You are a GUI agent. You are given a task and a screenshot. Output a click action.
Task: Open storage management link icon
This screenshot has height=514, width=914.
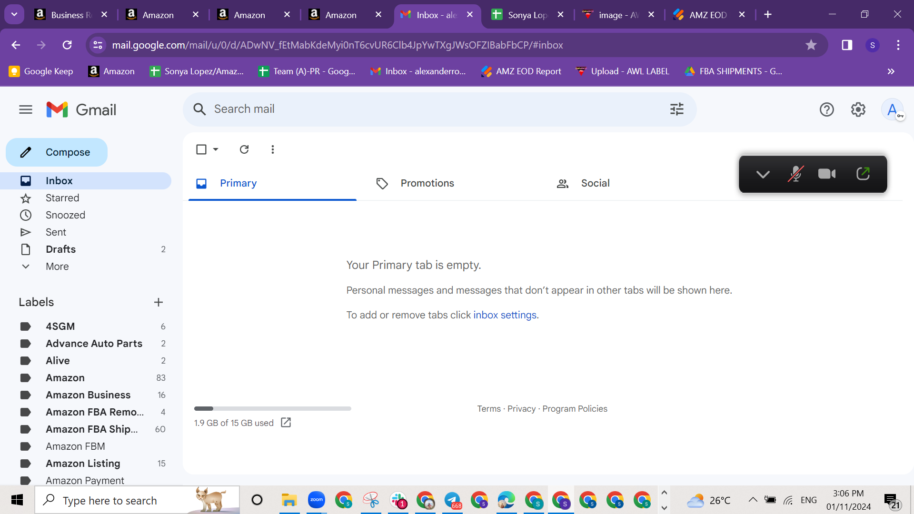[x=286, y=423]
